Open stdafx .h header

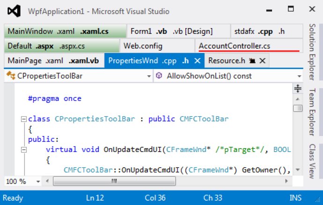tap(281, 31)
